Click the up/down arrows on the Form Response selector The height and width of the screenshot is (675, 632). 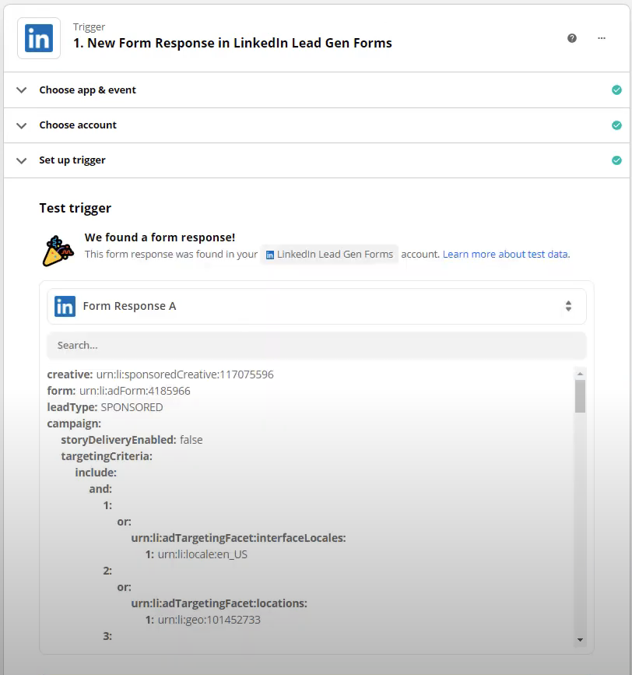(x=568, y=306)
